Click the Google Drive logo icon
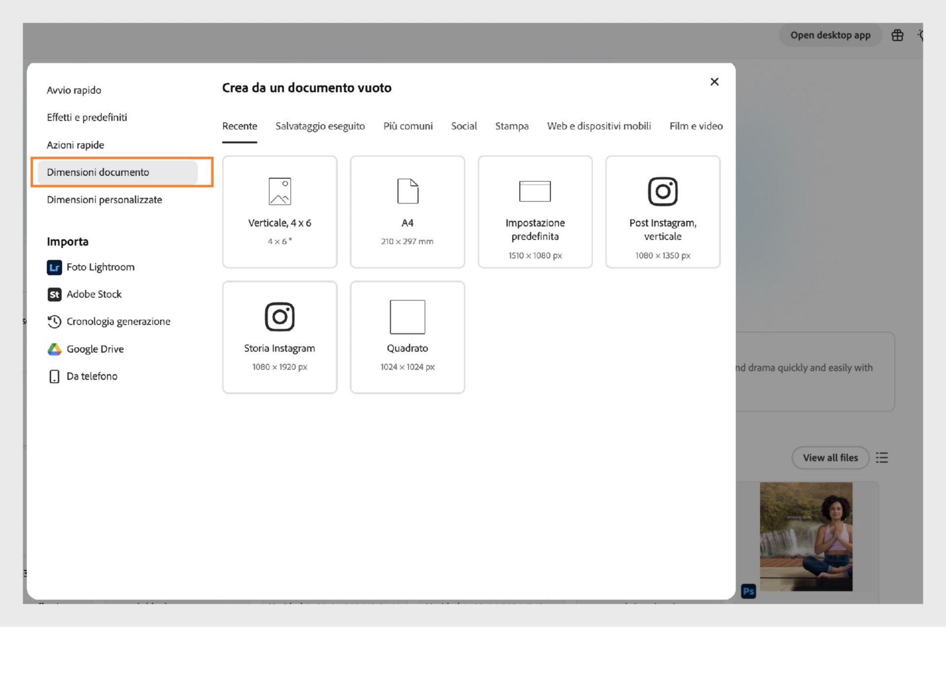 (x=54, y=349)
